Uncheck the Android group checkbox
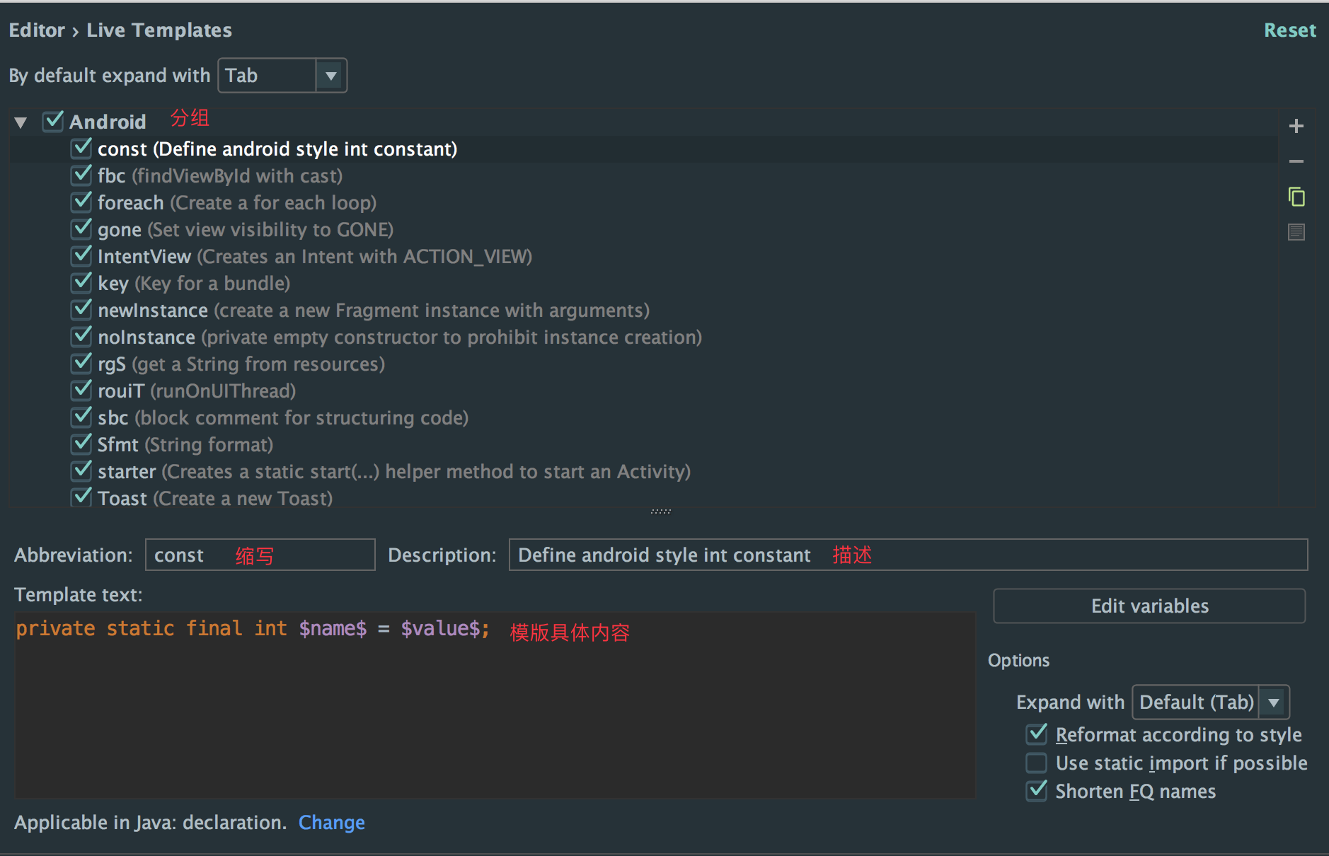1329x856 pixels. point(53,121)
